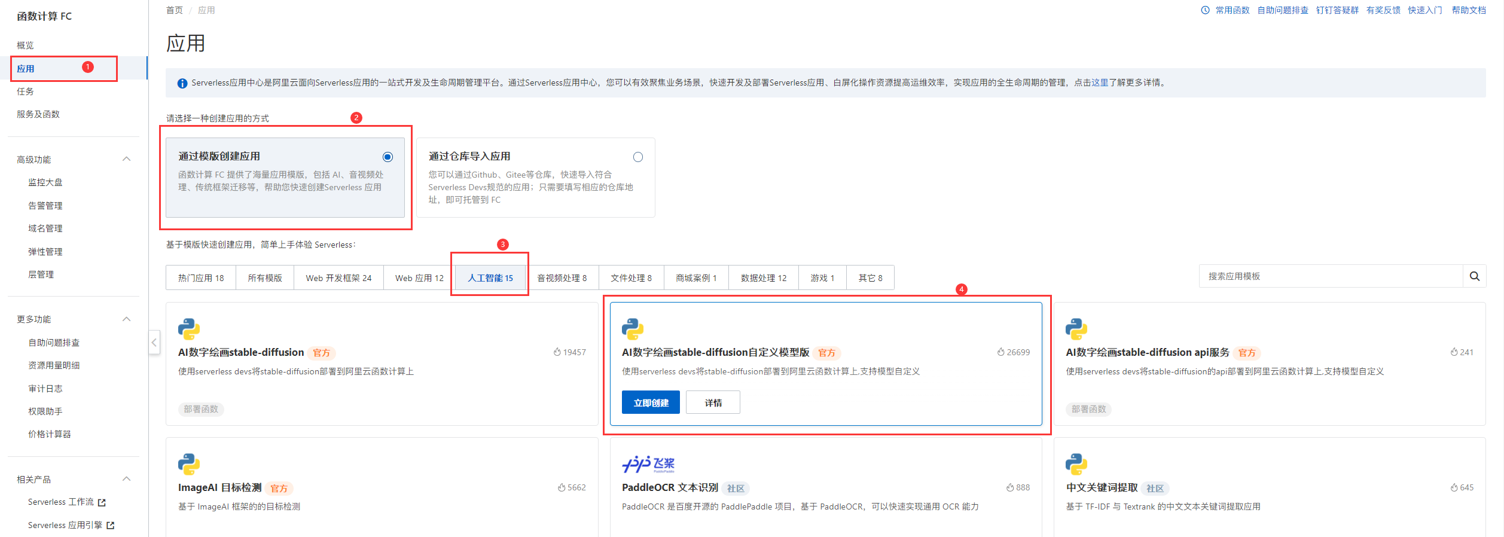Select 通过仓库导入应用 radio button
Image resolution: width=1504 pixels, height=537 pixels.
tap(638, 157)
